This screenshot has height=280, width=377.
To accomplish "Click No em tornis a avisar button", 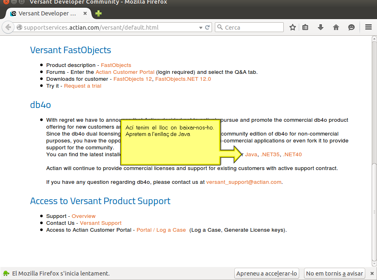I will coord(334,274).
